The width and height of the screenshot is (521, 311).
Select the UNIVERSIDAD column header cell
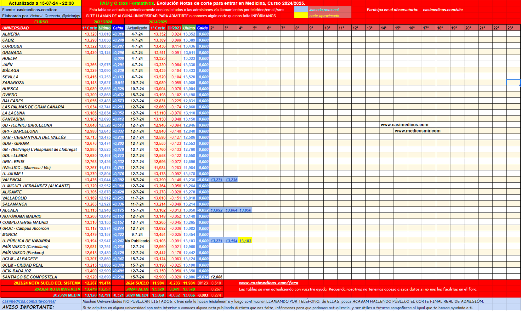click(41, 28)
